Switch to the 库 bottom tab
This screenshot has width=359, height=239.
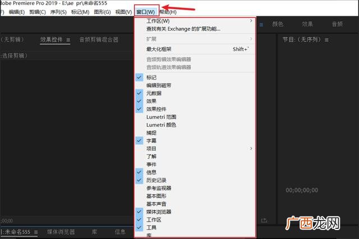94,232
